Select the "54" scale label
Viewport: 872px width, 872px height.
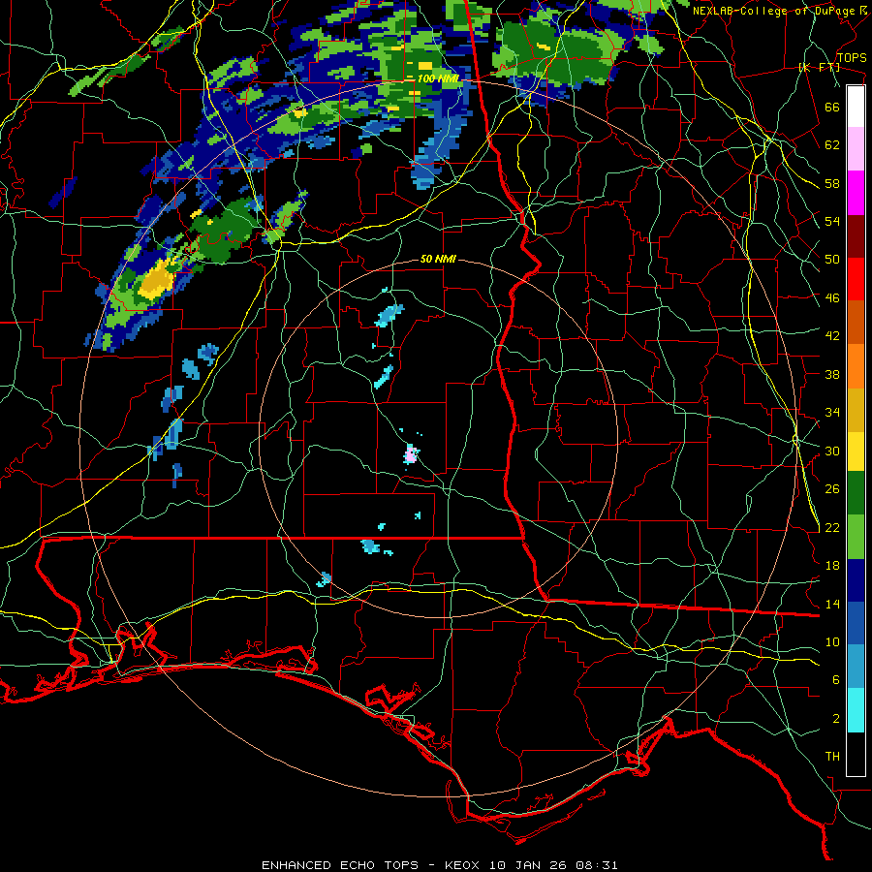[832, 221]
